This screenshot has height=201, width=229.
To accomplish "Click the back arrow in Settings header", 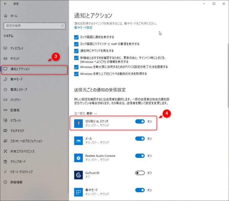I will pos(5,4).
